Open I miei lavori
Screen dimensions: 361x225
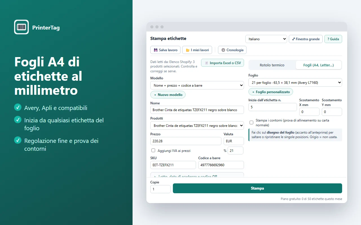(x=197, y=50)
